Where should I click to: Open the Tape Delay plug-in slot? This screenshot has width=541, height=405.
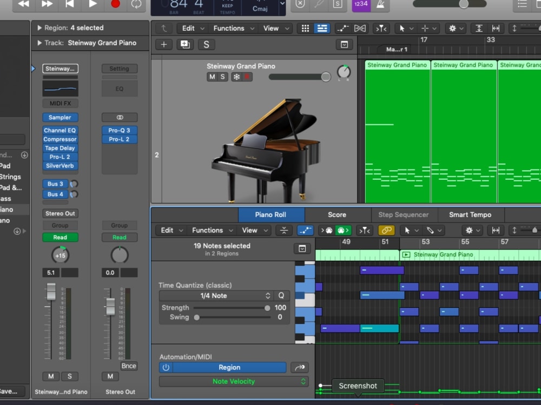click(61, 148)
